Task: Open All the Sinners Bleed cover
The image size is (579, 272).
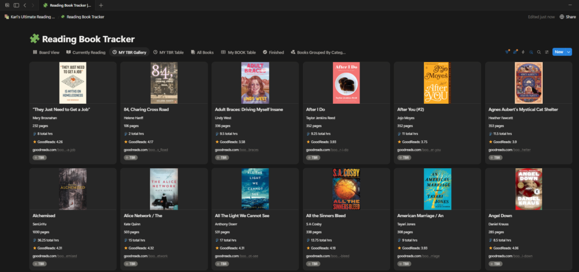Action: 347,189
